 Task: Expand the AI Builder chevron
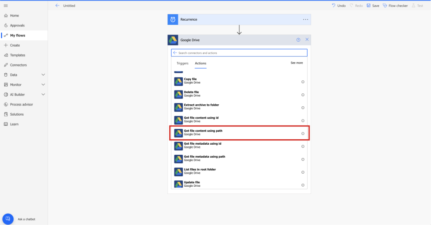pos(43,95)
